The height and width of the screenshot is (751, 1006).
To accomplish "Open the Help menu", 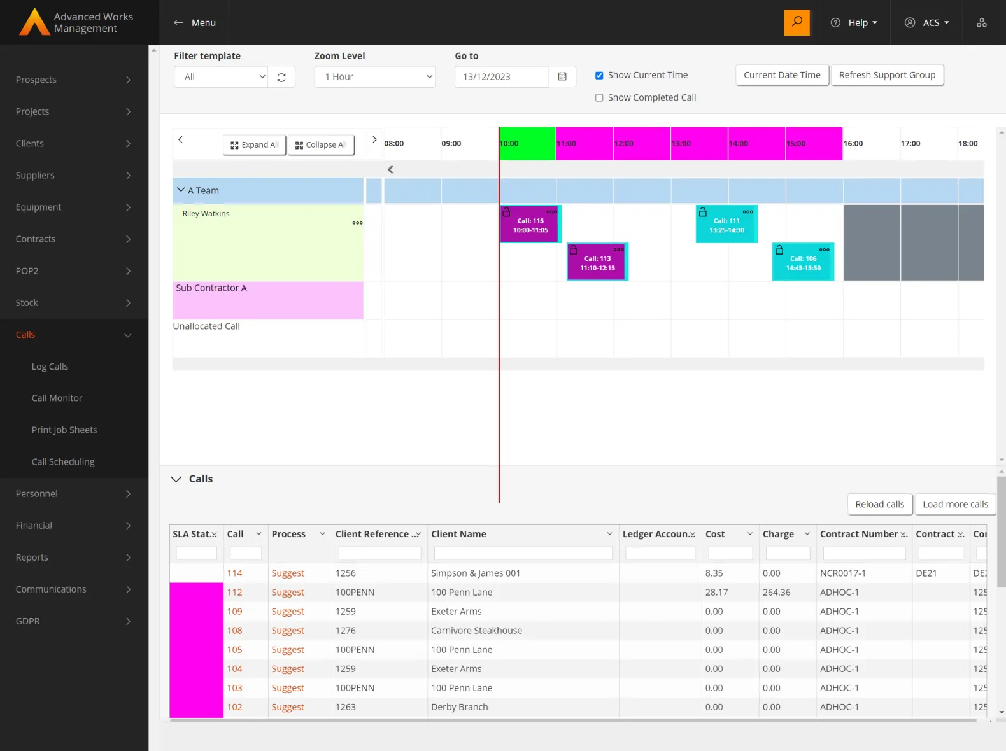I will click(854, 22).
